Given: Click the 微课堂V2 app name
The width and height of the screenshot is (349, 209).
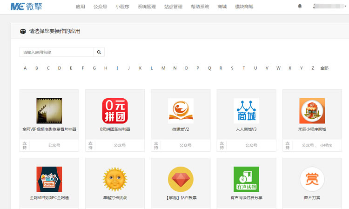Looking at the screenshot, I should pos(181,129).
